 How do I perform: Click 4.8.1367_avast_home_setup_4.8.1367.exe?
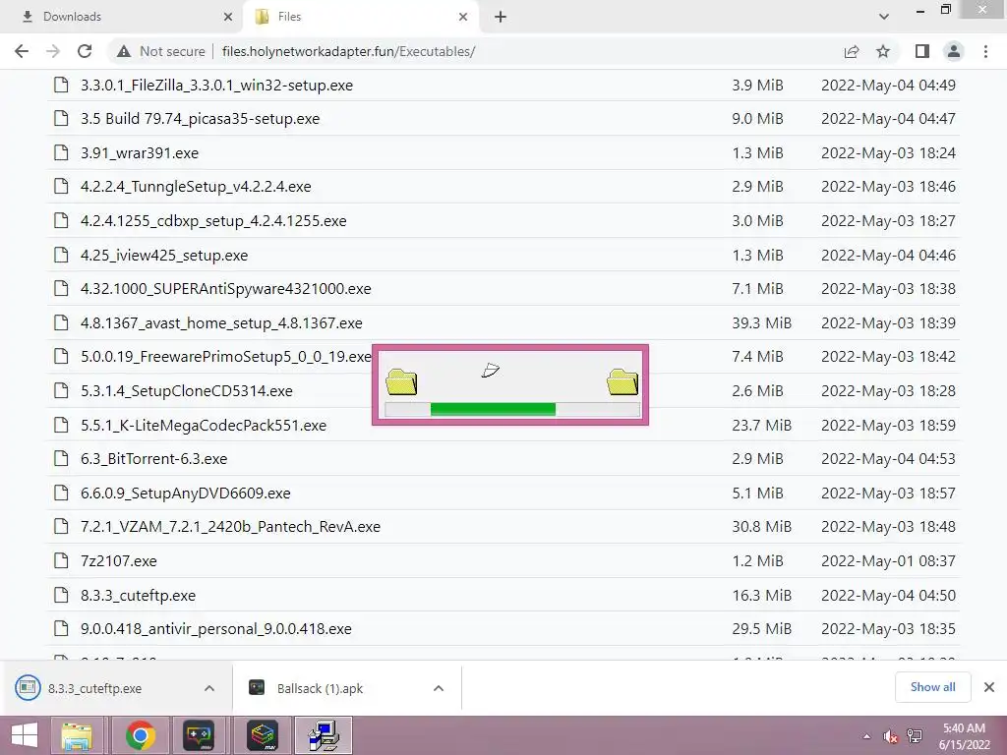[221, 322]
